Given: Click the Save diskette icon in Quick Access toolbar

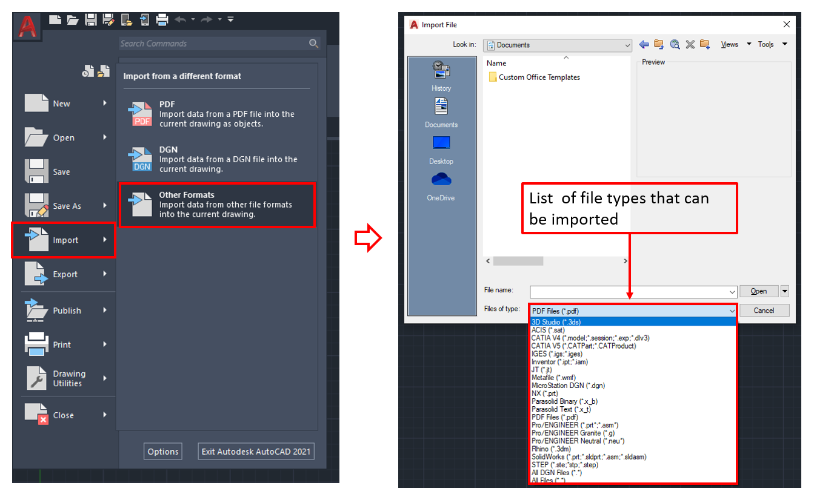Looking at the screenshot, I should [91, 20].
